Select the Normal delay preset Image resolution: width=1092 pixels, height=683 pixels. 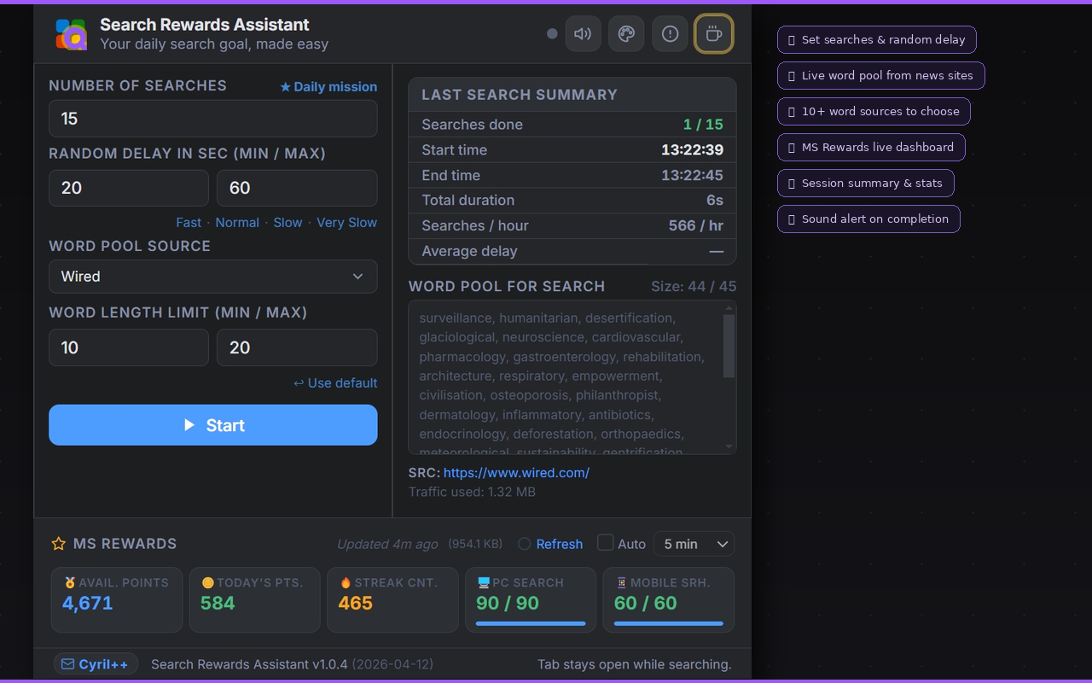click(237, 222)
